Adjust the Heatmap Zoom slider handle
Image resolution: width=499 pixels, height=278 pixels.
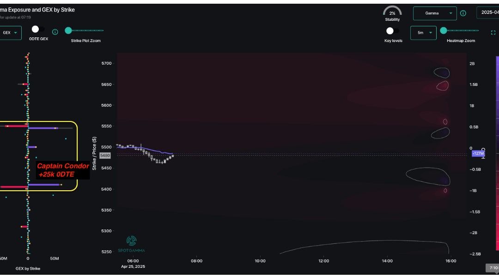coord(444,30)
